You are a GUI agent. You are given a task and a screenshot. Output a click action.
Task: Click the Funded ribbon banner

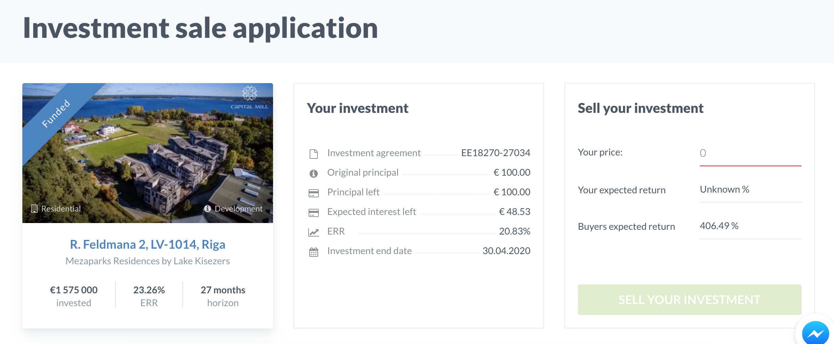pyautogui.click(x=56, y=114)
